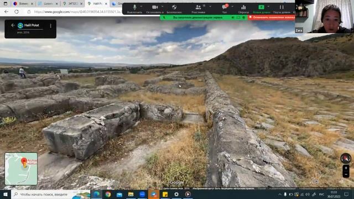Stop screen sharing red button
The image size is (354, 199).
[272, 17]
